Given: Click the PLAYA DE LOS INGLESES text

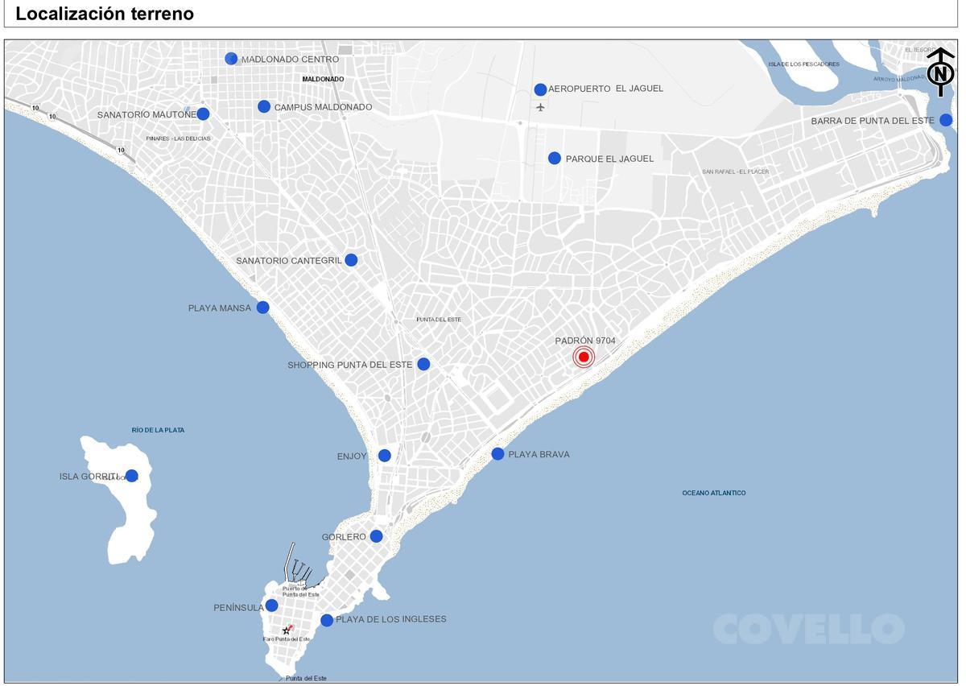Looking at the screenshot, I should tap(391, 619).
